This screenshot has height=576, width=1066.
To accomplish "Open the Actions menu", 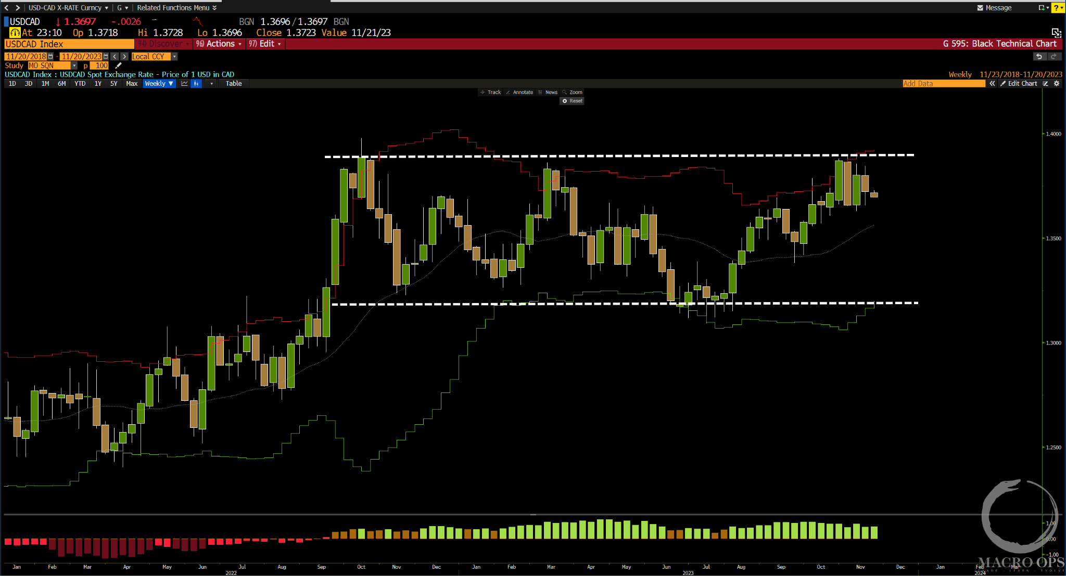I will click(220, 44).
